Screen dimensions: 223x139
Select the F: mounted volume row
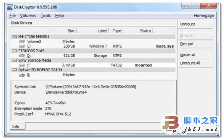(x=93, y=65)
